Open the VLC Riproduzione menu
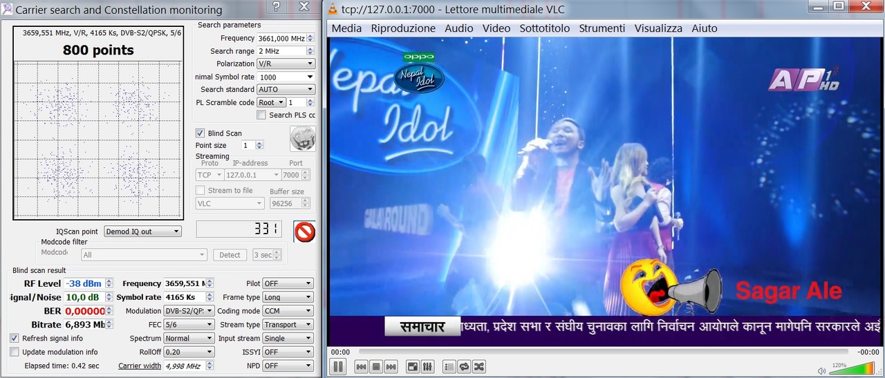 pyautogui.click(x=403, y=28)
